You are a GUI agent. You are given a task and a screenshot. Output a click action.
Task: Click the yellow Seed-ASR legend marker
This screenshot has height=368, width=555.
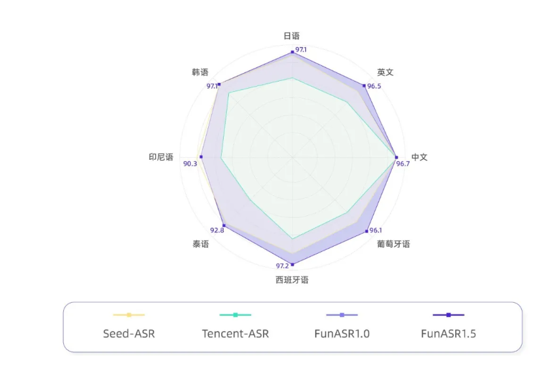click(128, 315)
